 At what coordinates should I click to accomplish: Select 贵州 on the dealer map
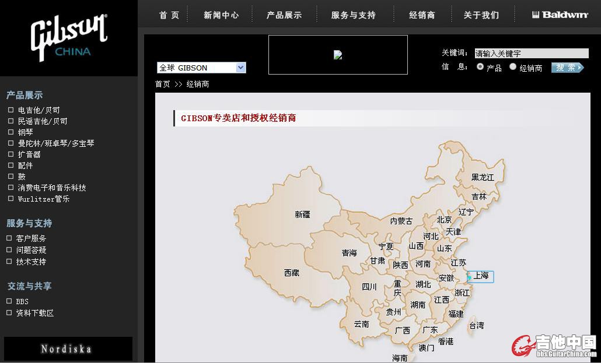coord(393,312)
